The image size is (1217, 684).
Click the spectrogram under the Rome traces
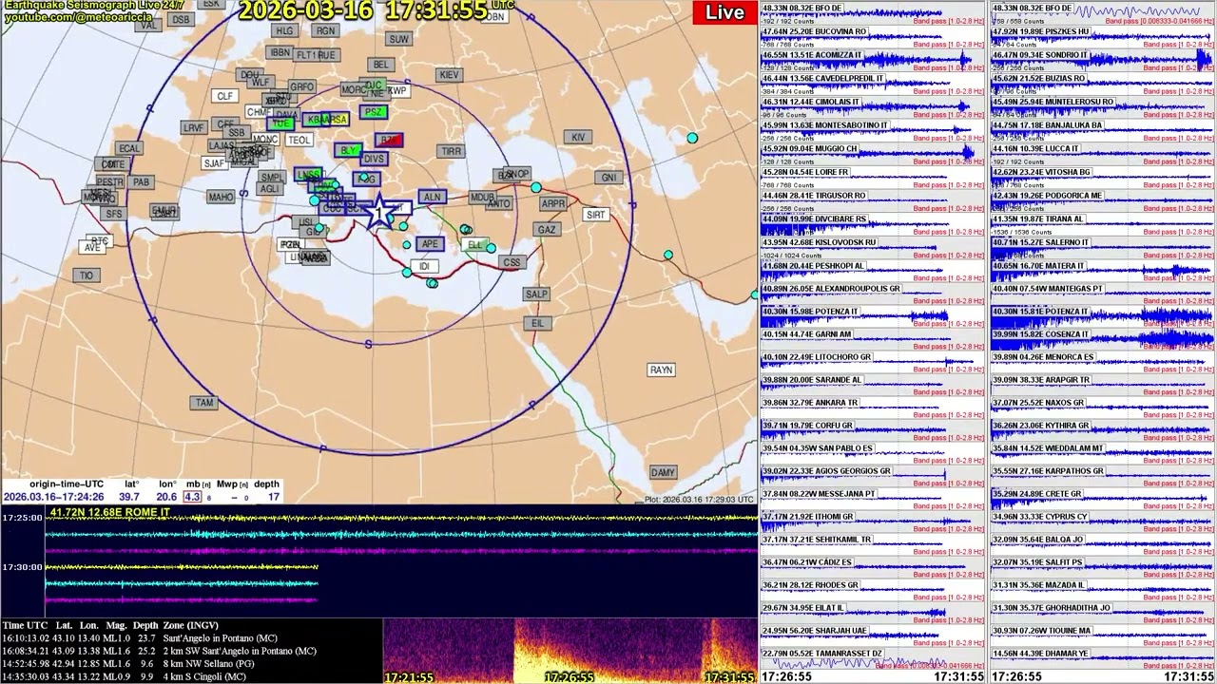click(570, 651)
